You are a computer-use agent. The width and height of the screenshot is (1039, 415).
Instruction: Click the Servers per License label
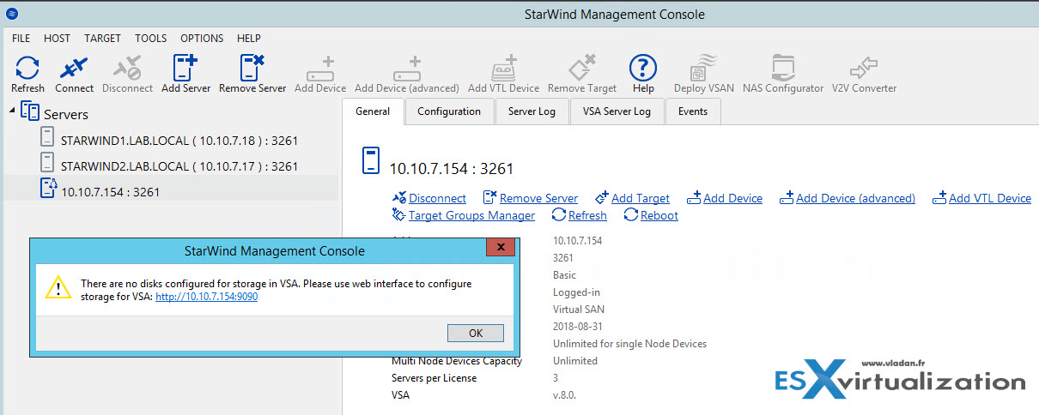click(x=434, y=378)
